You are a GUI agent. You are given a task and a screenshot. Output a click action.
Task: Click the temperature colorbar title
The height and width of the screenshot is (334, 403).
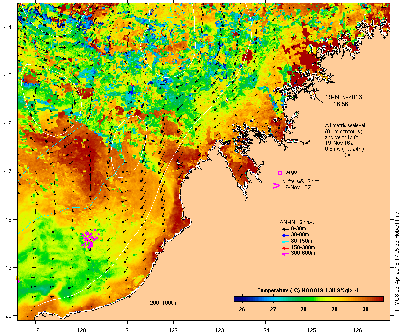pos(308,291)
